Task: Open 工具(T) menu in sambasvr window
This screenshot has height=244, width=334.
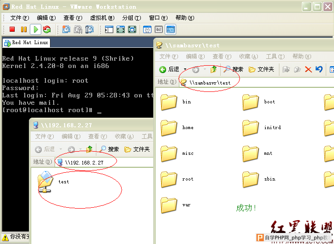Action: pyautogui.click(x=275, y=57)
